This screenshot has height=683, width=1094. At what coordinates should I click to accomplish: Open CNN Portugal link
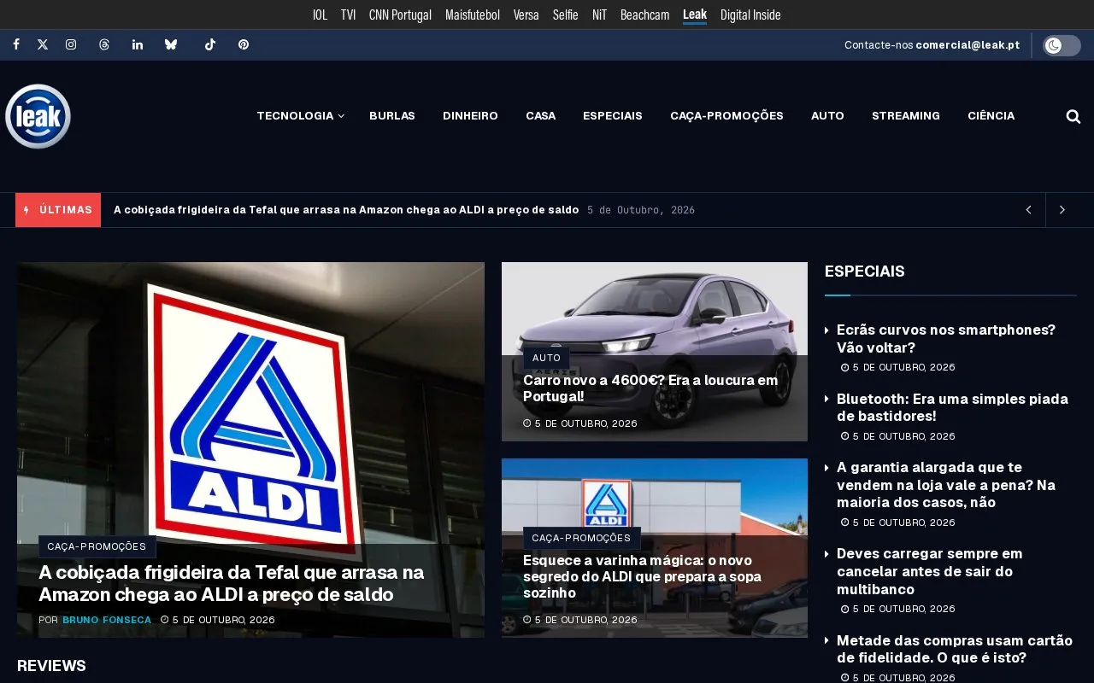400,15
